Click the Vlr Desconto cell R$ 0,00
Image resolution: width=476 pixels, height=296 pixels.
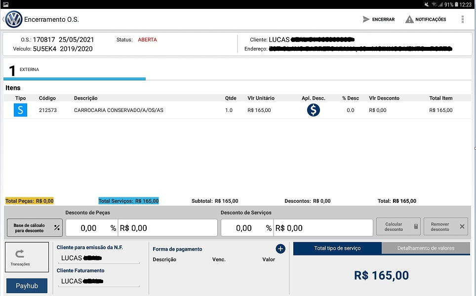(378, 110)
